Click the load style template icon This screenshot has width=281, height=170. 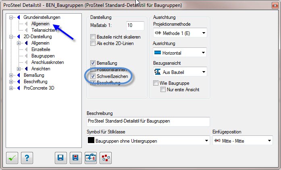(x=90, y=158)
